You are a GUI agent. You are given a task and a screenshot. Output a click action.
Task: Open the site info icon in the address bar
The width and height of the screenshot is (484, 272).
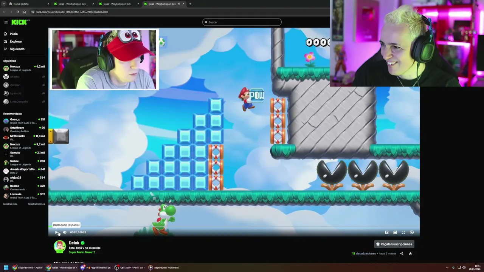pos(33,12)
